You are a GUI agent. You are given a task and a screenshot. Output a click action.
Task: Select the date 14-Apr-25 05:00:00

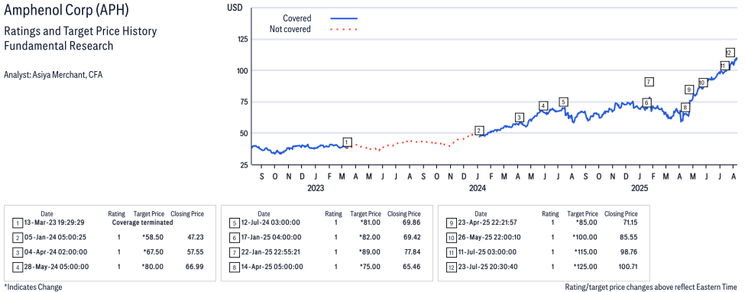click(272, 266)
